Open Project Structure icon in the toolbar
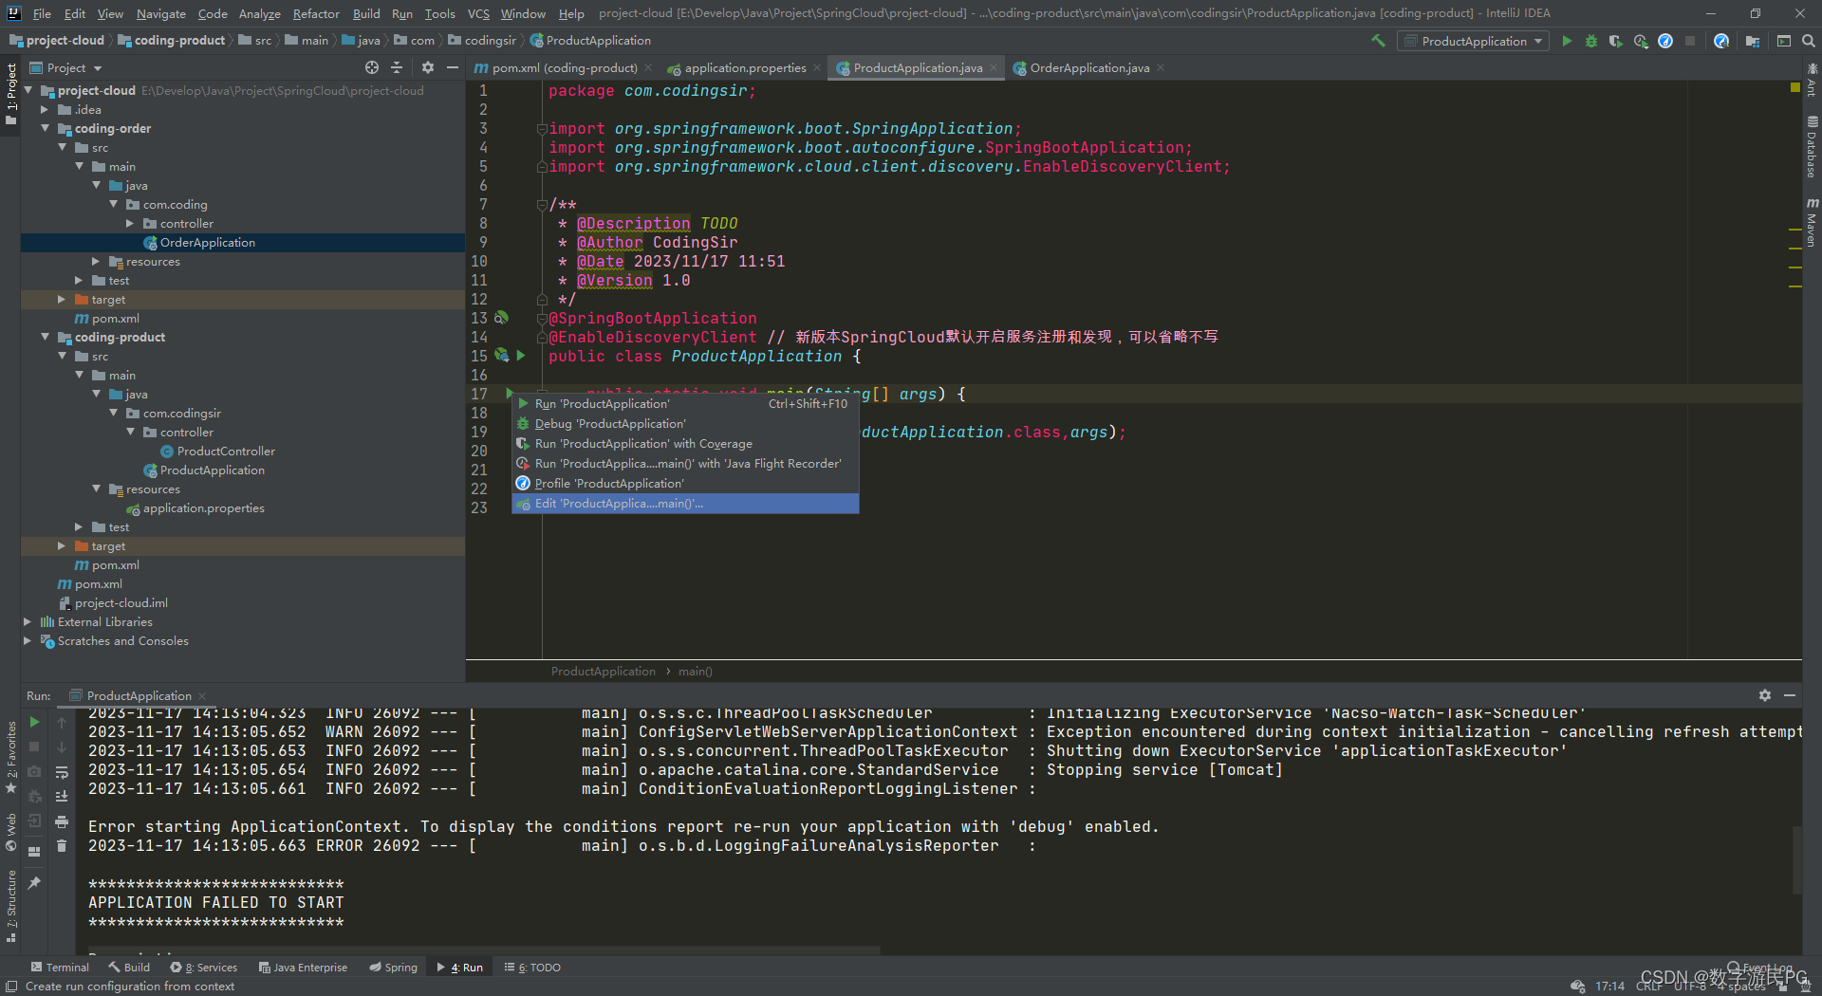This screenshot has width=1822, height=996. coord(1753,41)
